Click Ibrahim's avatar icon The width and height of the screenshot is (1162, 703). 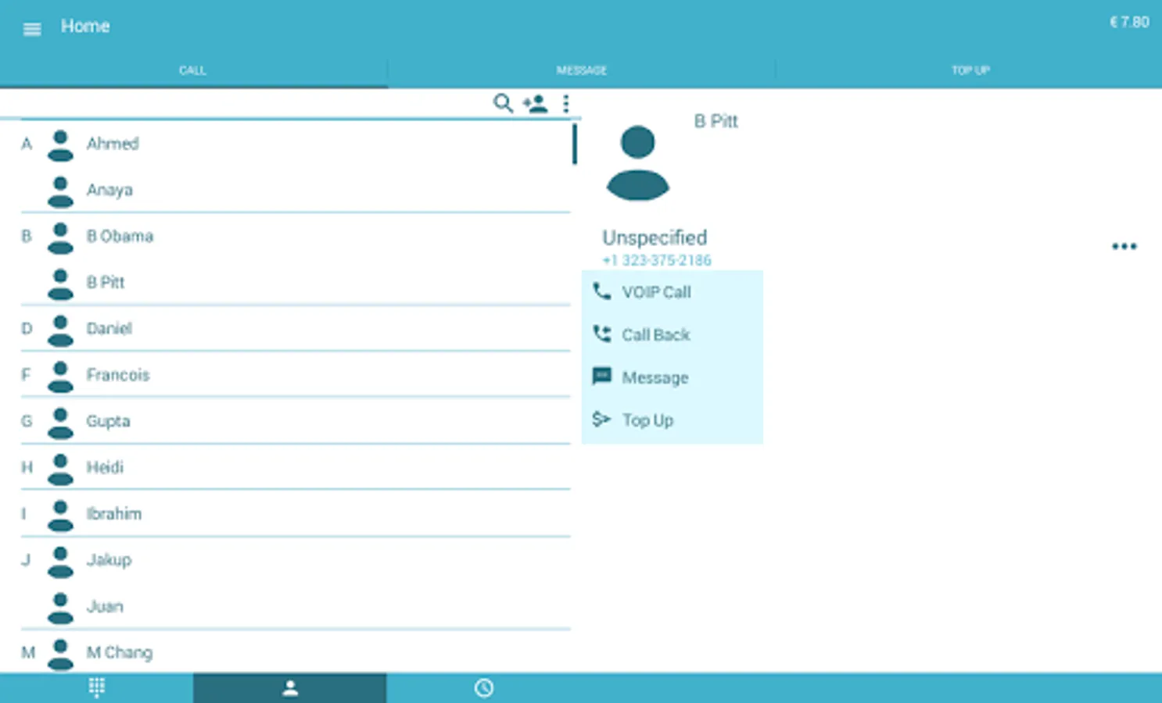[x=60, y=516]
